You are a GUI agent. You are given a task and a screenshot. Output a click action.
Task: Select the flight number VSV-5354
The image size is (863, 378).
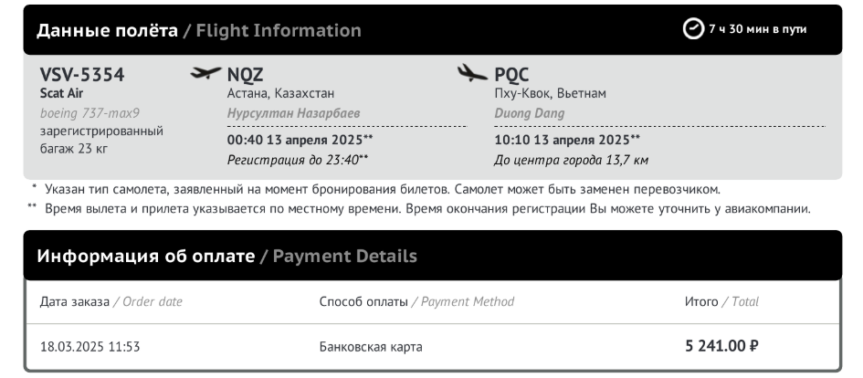[x=82, y=74]
